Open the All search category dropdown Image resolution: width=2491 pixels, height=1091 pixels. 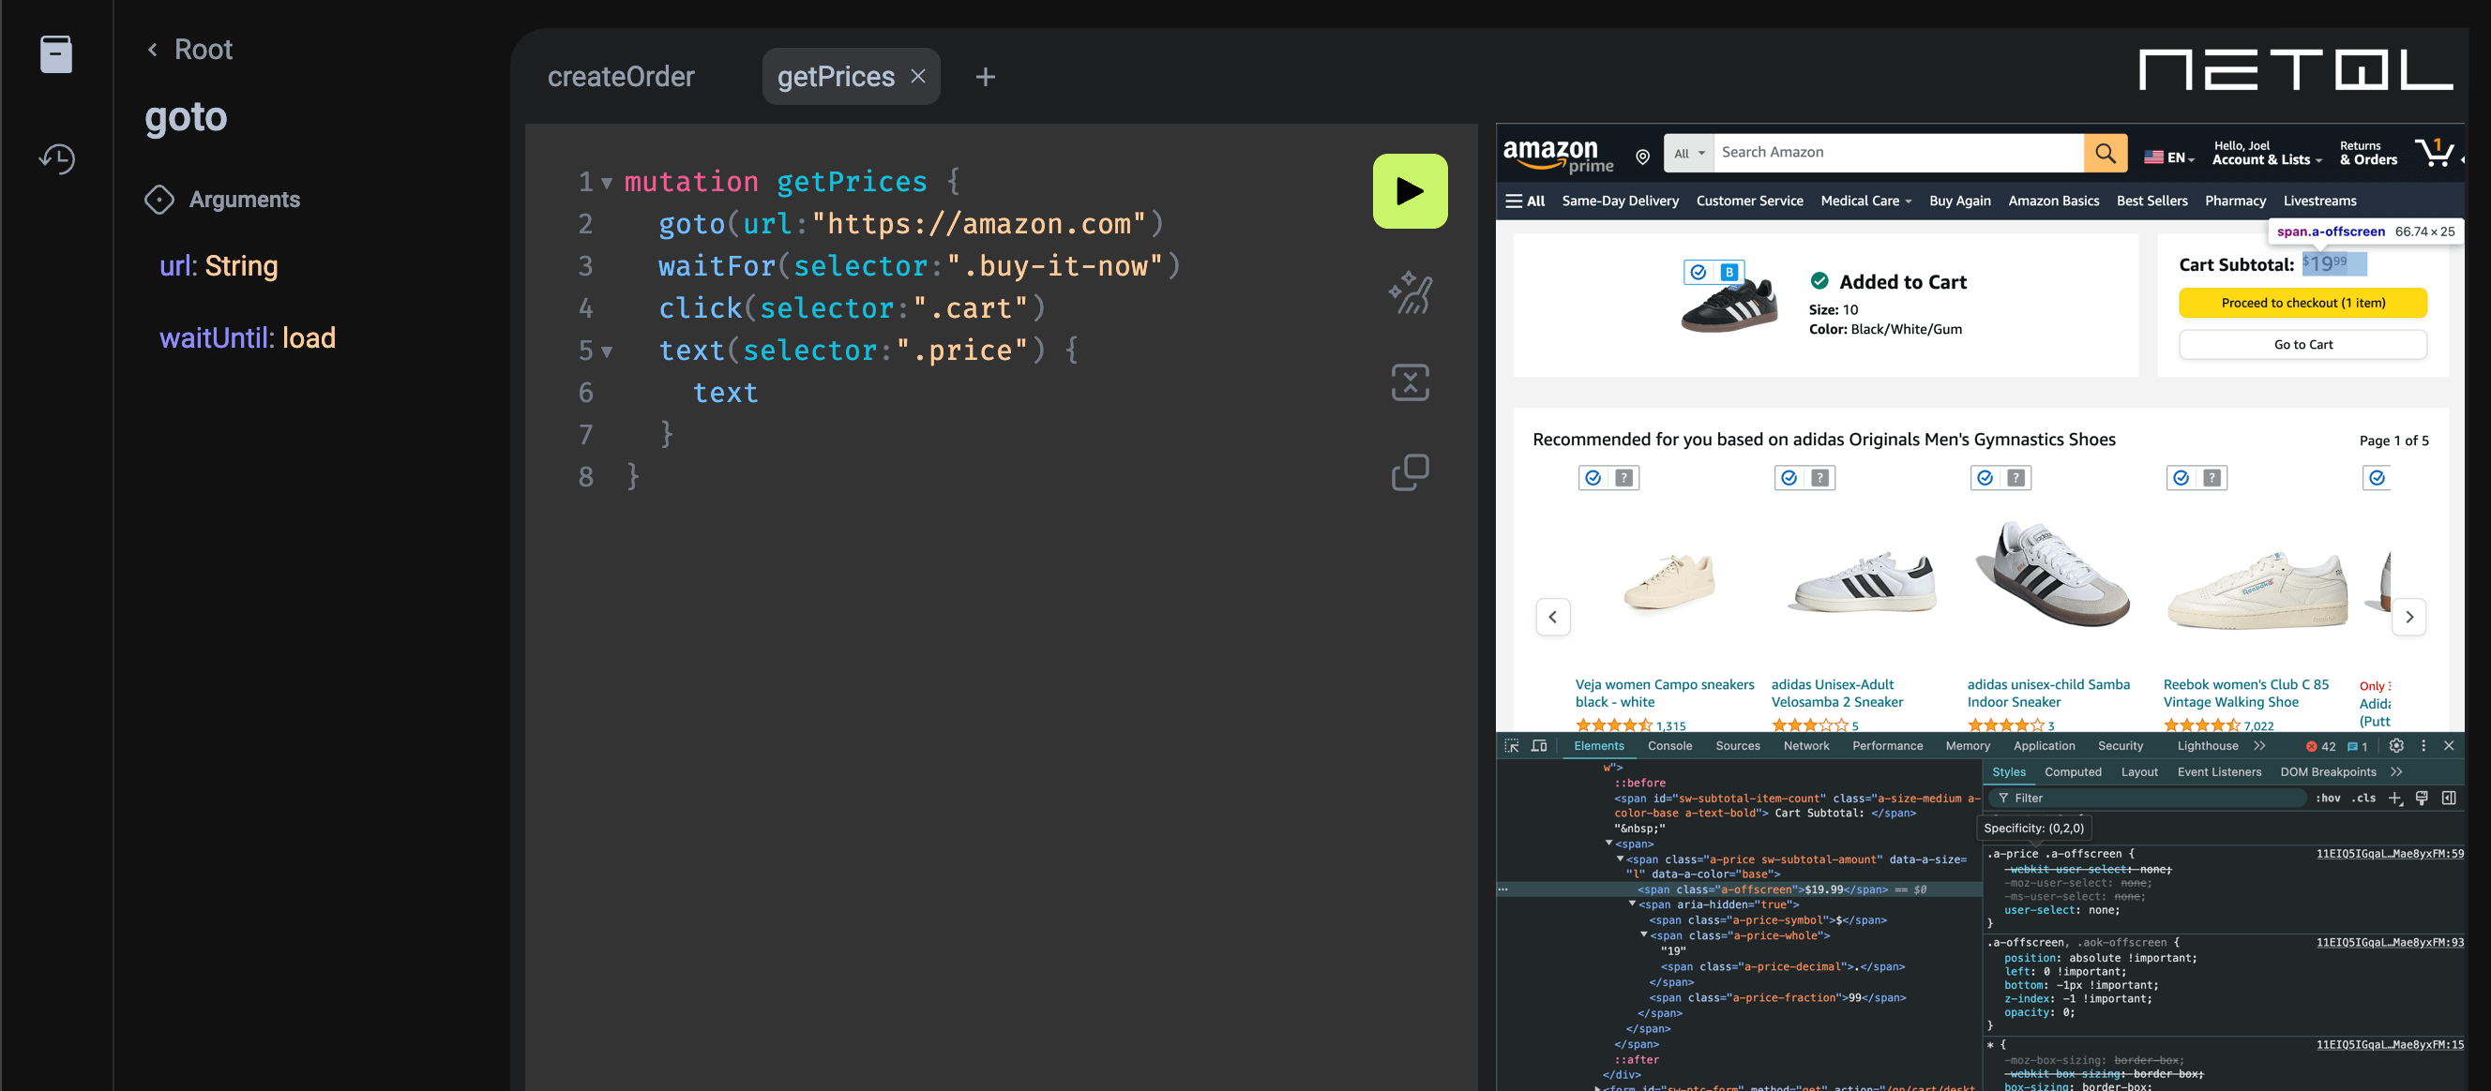tap(1688, 153)
